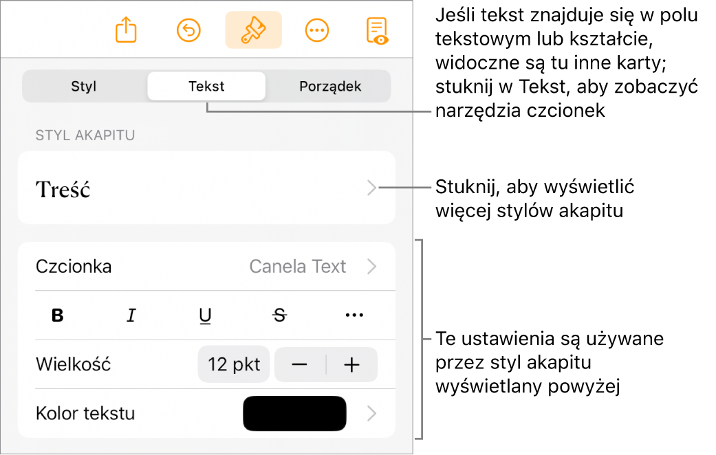Open the Treść paragraph style list
716x455 pixels.
click(x=206, y=188)
